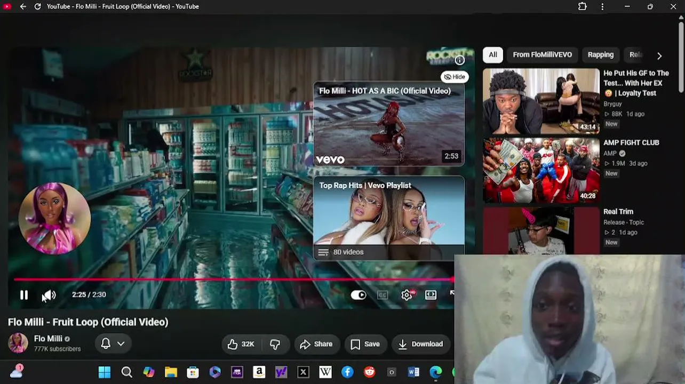685x384 pixels.
Task: Open Microsoft Word from the taskbar
Action: point(413,372)
